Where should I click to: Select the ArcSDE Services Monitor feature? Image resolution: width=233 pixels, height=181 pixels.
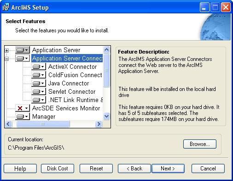pyautogui.click(x=66, y=108)
